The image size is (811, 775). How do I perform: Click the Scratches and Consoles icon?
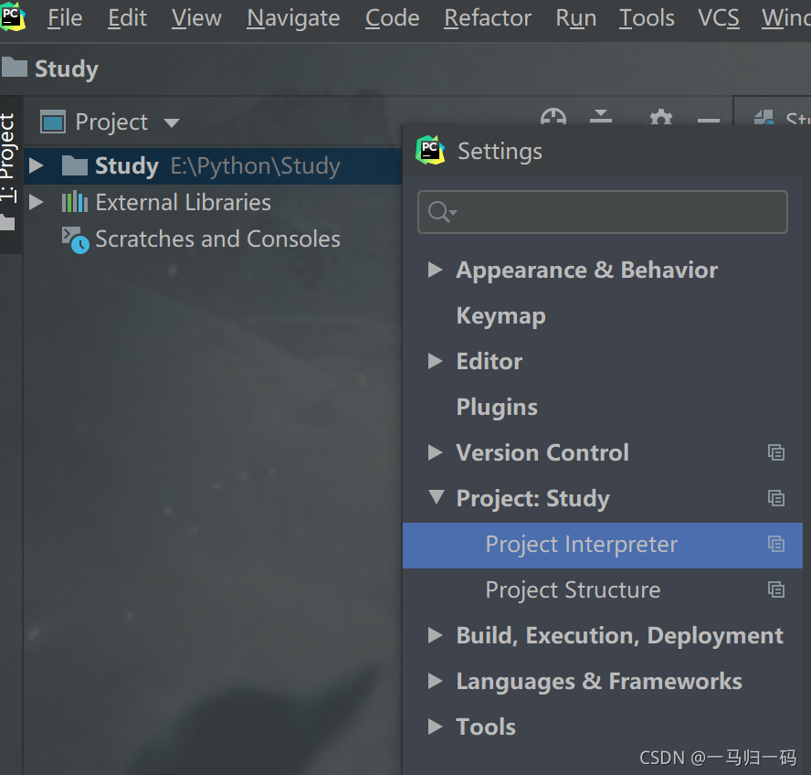(x=75, y=239)
